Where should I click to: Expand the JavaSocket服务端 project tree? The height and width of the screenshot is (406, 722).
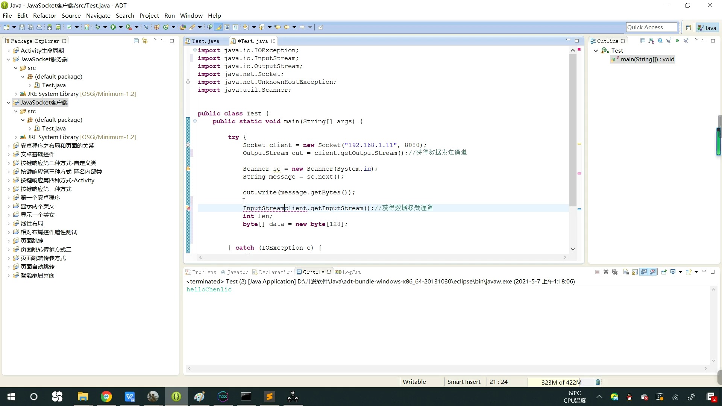(9, 59)
